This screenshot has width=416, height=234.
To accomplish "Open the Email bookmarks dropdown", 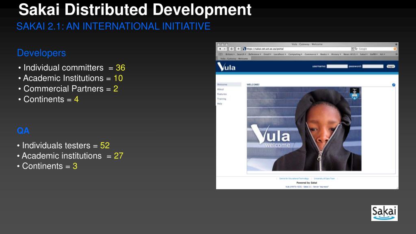I will click(267, 54).
